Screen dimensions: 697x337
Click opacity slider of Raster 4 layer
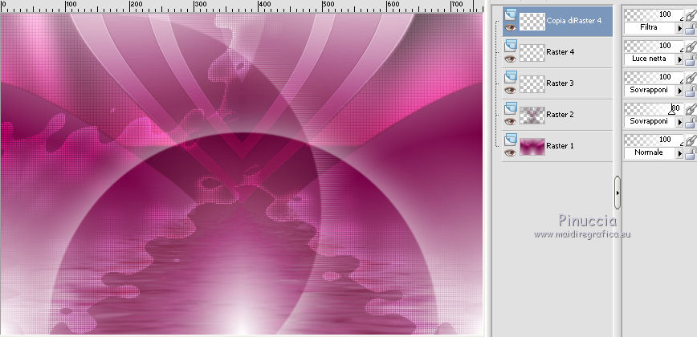[x=654, y=47]
